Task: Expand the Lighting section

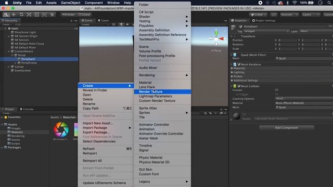Action: 232,72
